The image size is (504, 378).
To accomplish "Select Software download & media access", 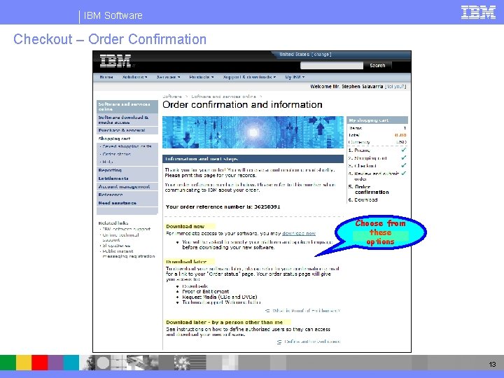I will (x=127, y=120).
